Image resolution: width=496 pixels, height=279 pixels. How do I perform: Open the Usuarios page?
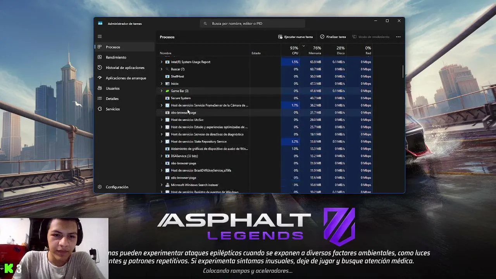pyautogui.click(x=124, y=88)
